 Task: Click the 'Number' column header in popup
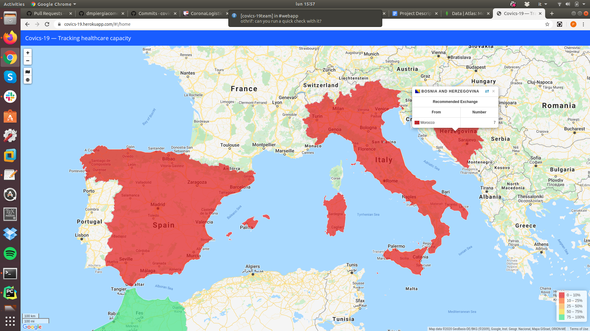pyautogui.click(x=479, y=112)
